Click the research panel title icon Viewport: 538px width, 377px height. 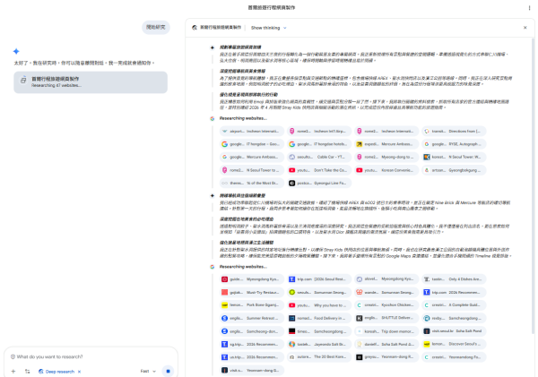(194, 28)
